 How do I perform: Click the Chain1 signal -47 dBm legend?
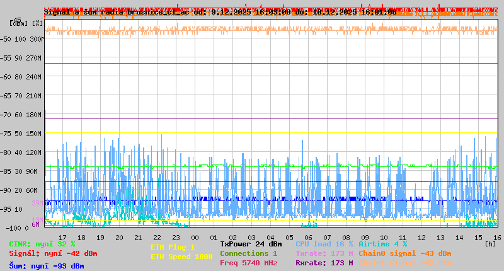tap(405, 263)
